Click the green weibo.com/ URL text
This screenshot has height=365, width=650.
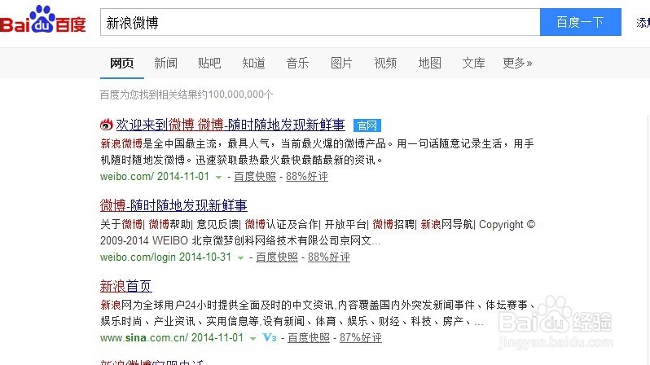point(127,177)
